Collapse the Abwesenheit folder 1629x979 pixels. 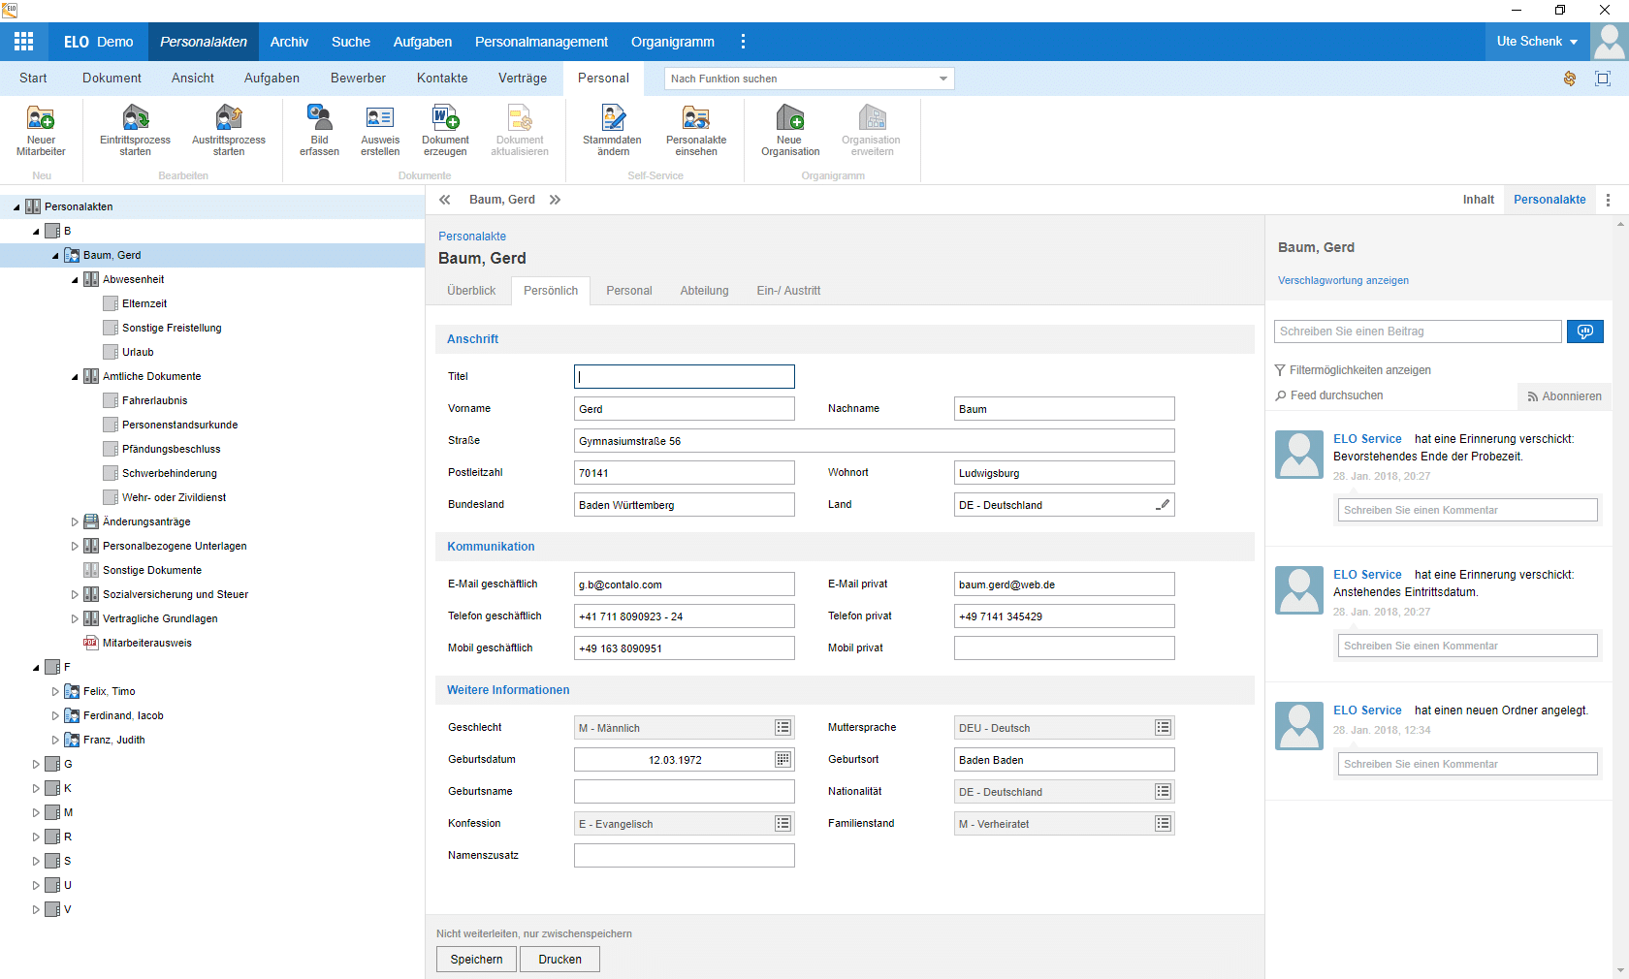[x=75, y=280]
